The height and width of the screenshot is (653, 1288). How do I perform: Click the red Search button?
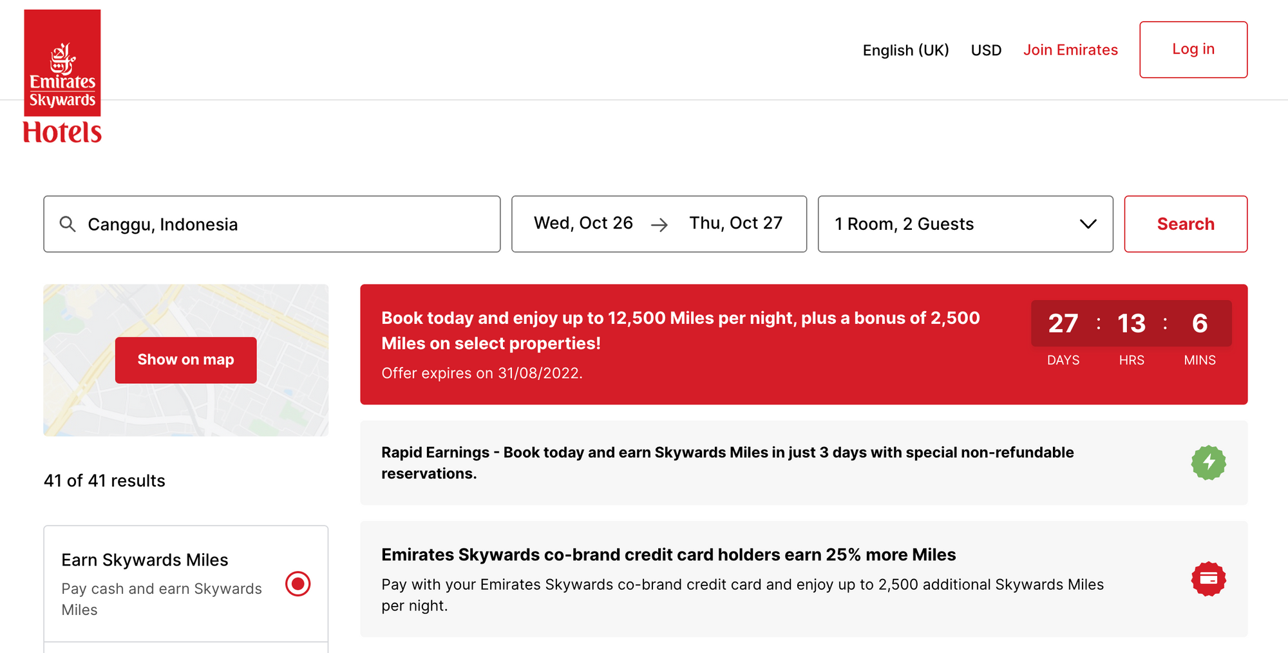coord(1186,224)
